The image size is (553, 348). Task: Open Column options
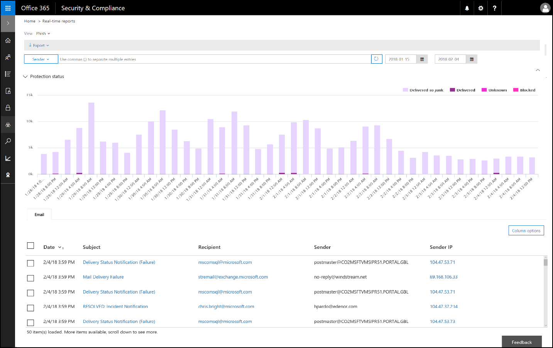526,230
